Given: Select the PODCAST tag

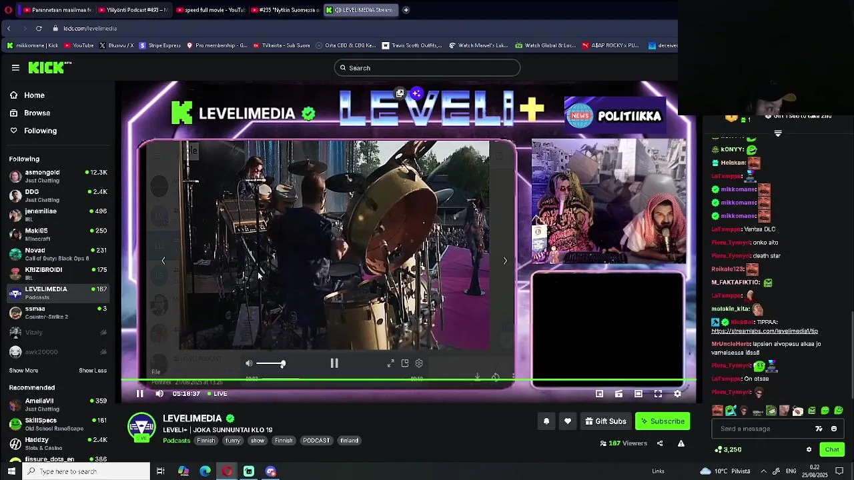Looking at the screenshot, I should coord(316,441).
